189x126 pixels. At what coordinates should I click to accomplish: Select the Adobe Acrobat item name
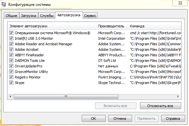pyautogui.click(x=26, y=49)
